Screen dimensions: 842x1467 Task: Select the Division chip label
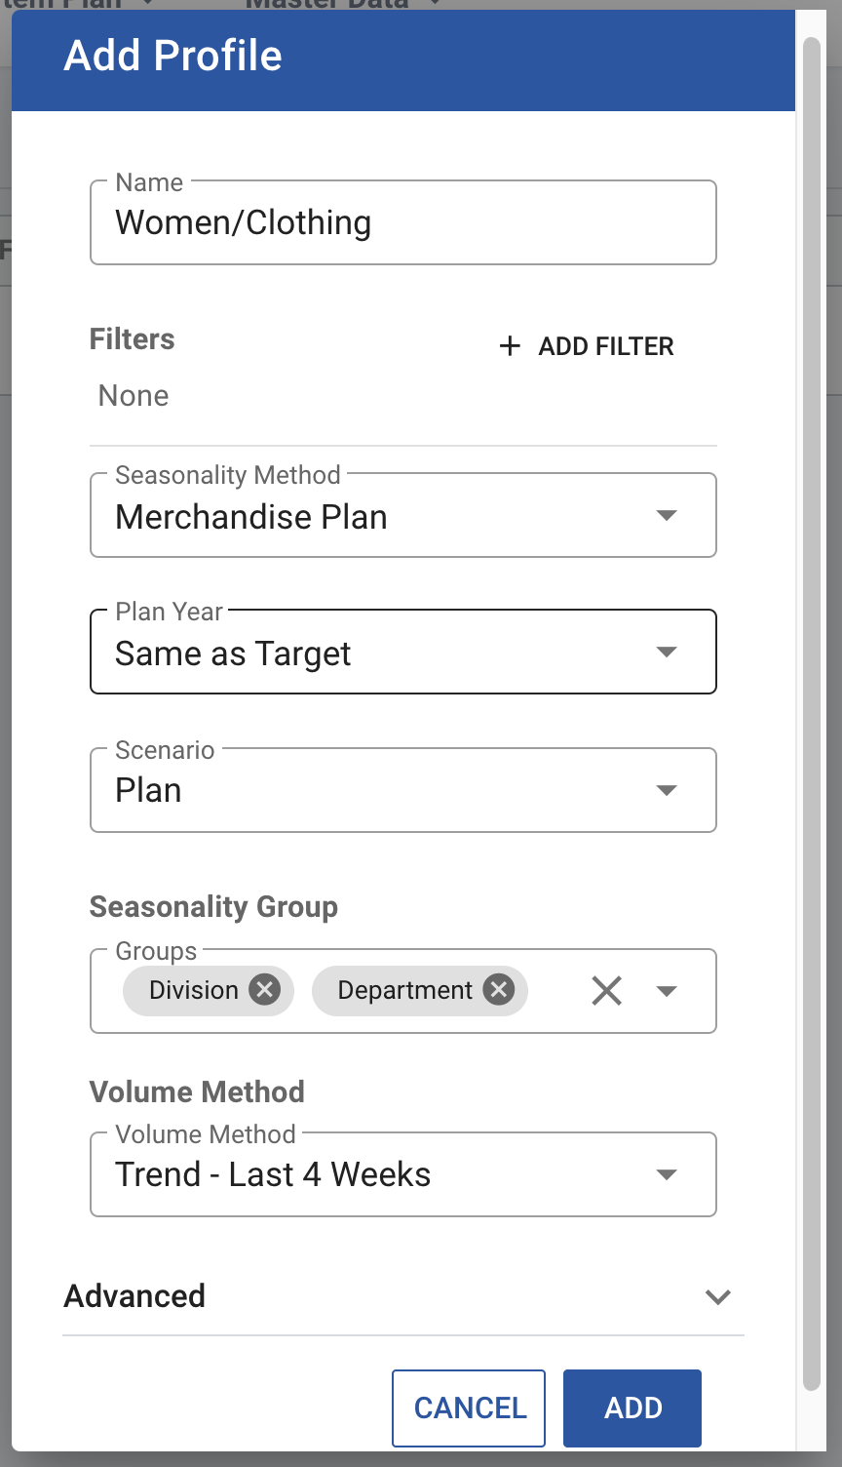click(x=194, y=990)
